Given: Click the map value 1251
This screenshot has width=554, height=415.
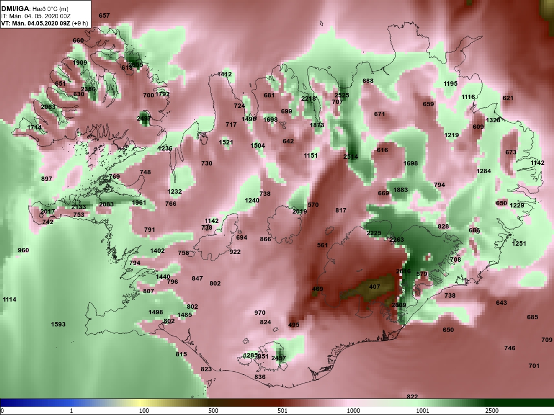Looking at the screenshot, I should point(519,243).
